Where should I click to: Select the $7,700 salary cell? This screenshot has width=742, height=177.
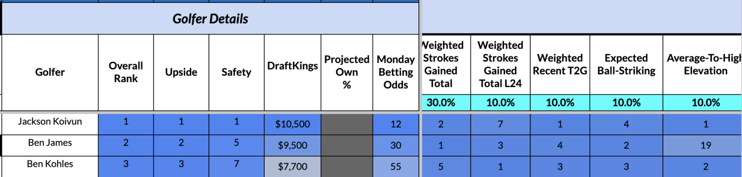click(x=293, y=166)
